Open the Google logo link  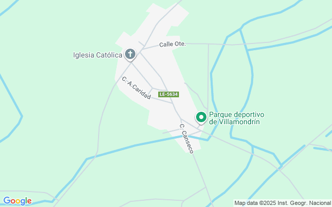pyautogui.click(x=17, y=201)
